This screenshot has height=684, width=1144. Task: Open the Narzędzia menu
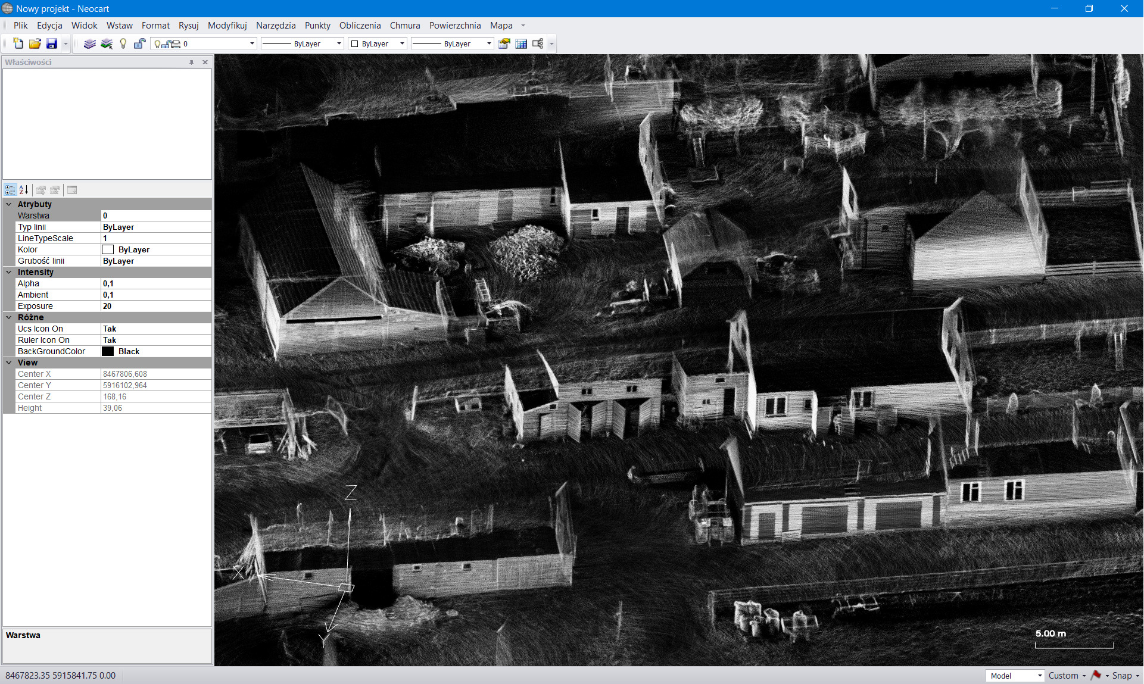coord(276,26)
